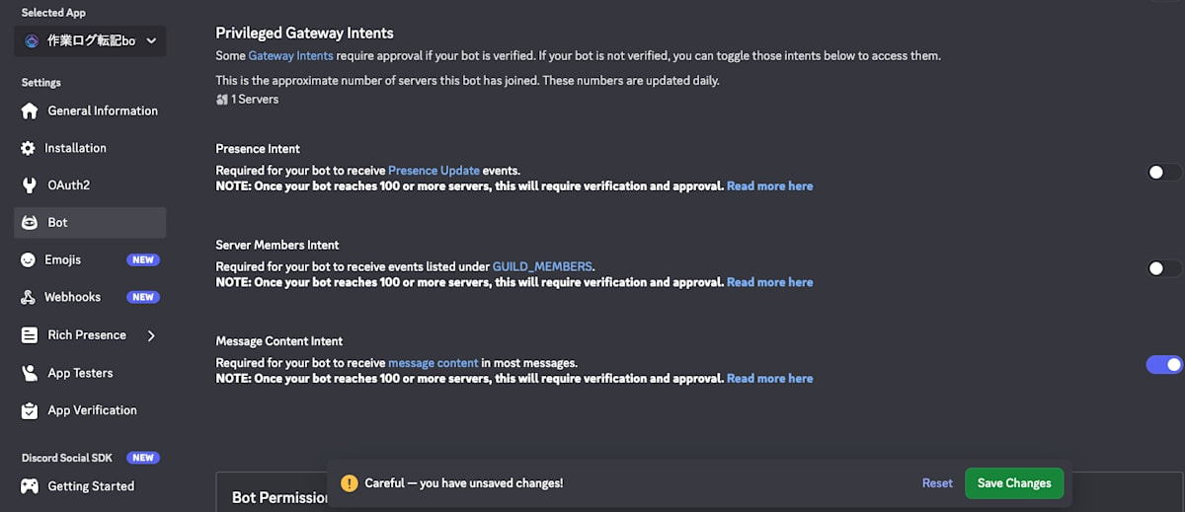1185x512 pixels.
Task: Open the Rich Presence settings item
Action: coord(87,335)
